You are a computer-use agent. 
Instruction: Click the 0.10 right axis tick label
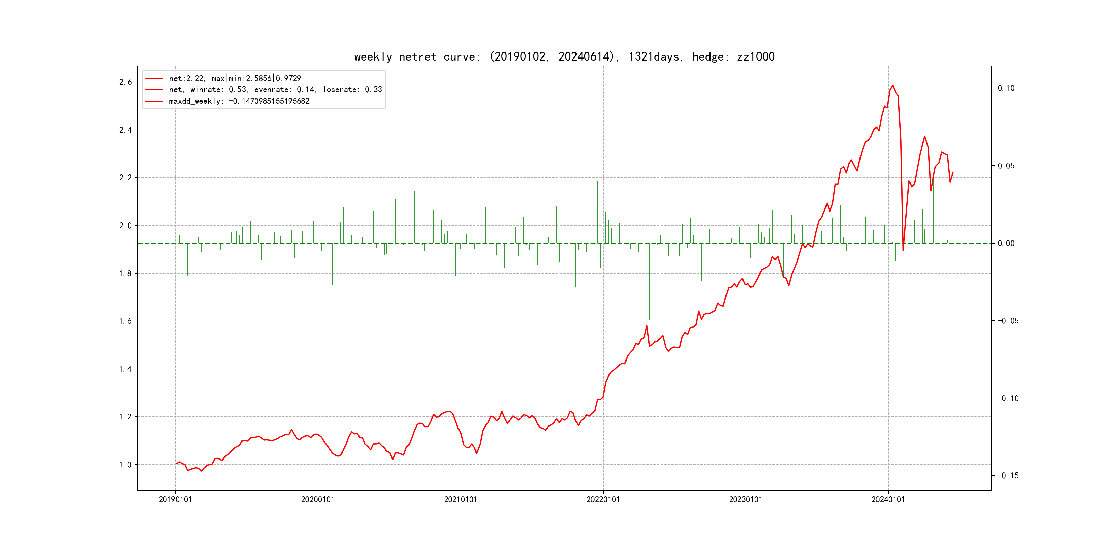(x=1006, y=88)
